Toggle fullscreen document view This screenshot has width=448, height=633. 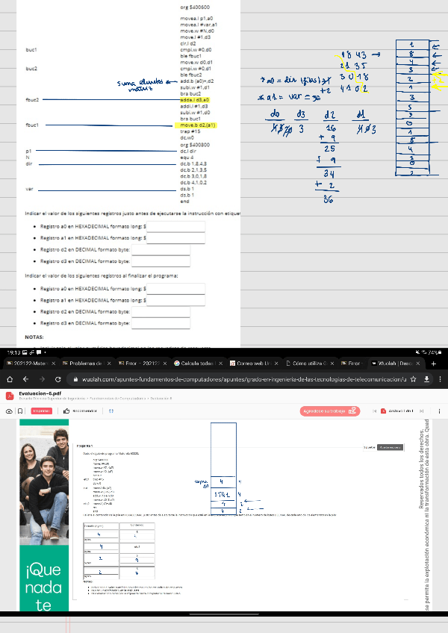point(111,411)
